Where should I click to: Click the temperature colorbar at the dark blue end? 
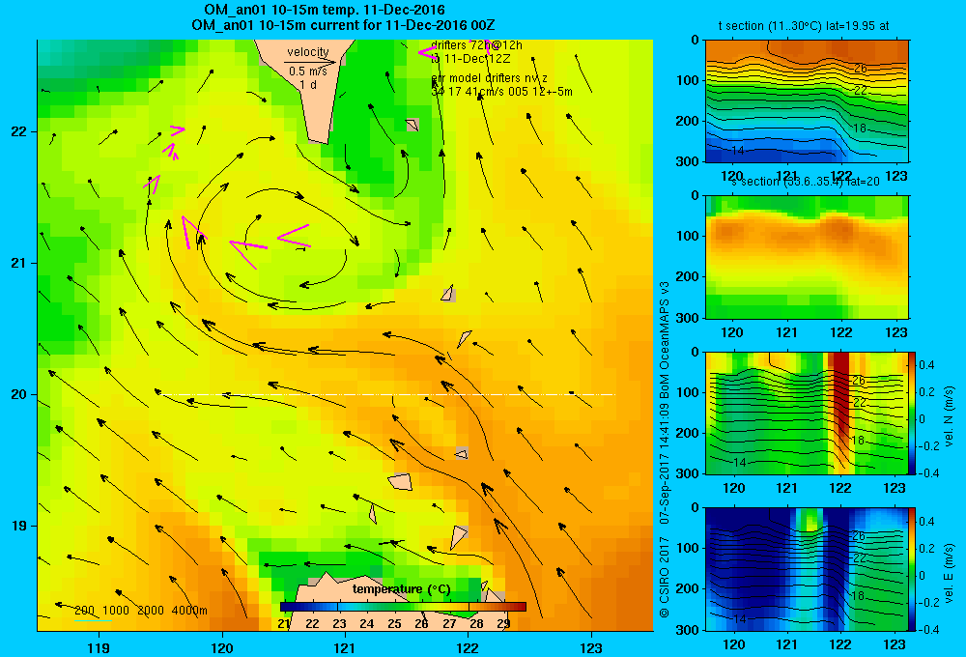(x=287, y=607)
